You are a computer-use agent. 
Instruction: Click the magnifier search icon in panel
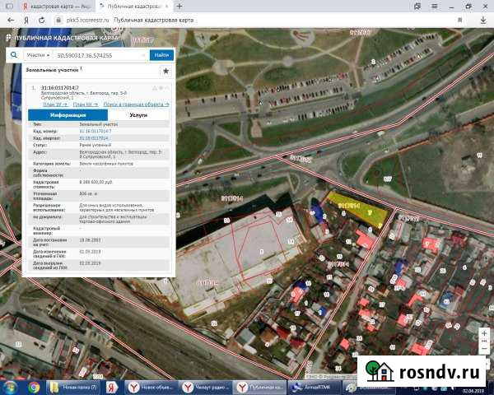[x=15, y=54]
